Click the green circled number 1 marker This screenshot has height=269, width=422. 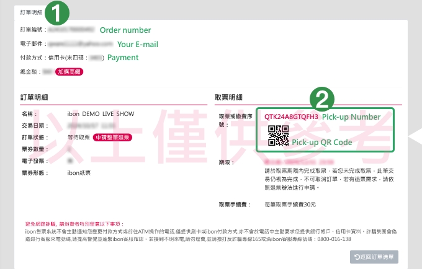click(x=57, y=12)
